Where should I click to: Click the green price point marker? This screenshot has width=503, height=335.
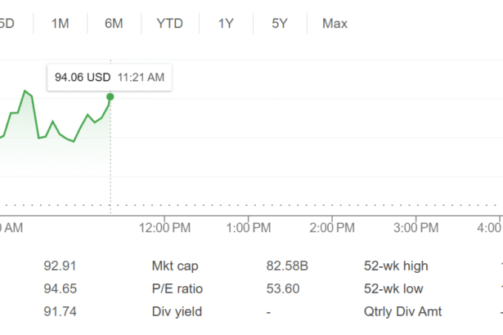tap(110, 96)
